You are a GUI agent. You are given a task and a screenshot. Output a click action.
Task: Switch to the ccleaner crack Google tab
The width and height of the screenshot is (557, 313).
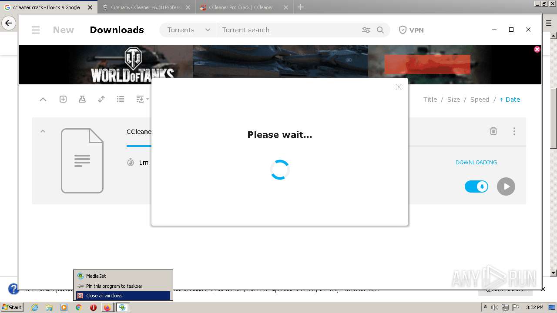(x=48, y=7)
